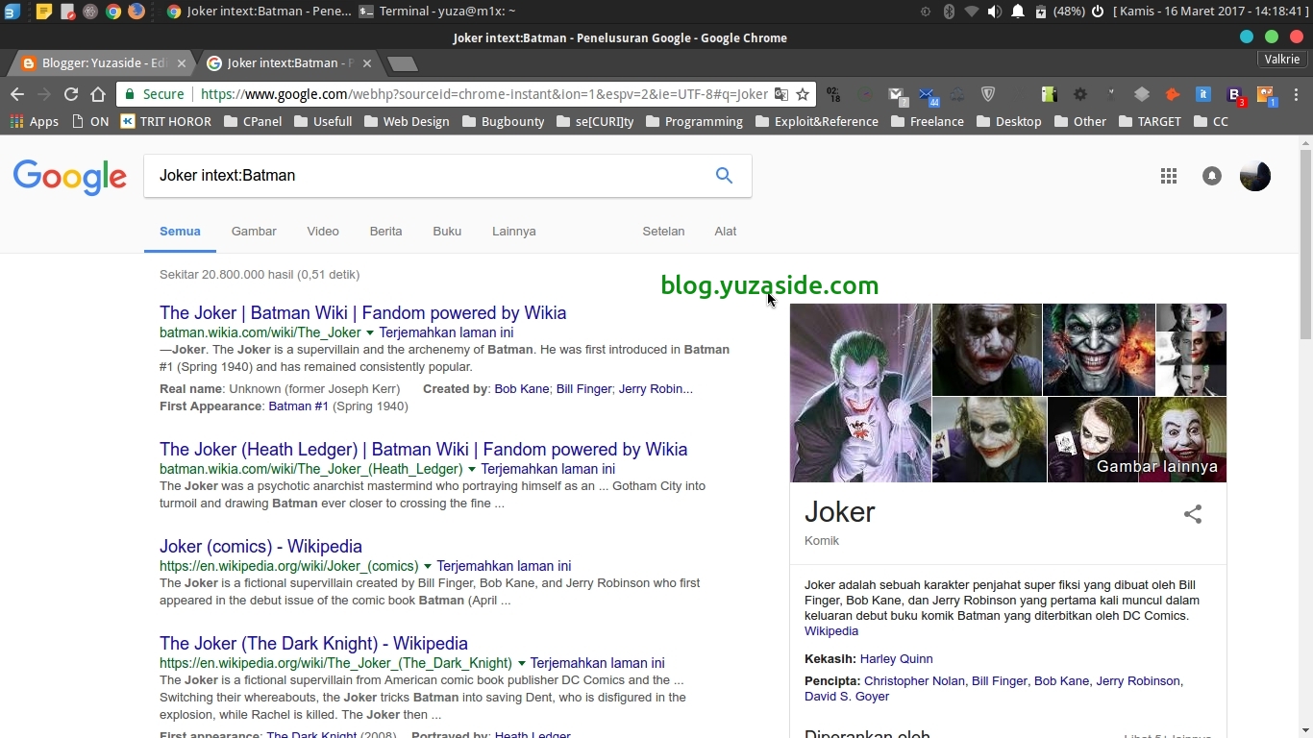Open the shield extension icon
Screen dimensions: 1313x738
(x=987, y=94)
